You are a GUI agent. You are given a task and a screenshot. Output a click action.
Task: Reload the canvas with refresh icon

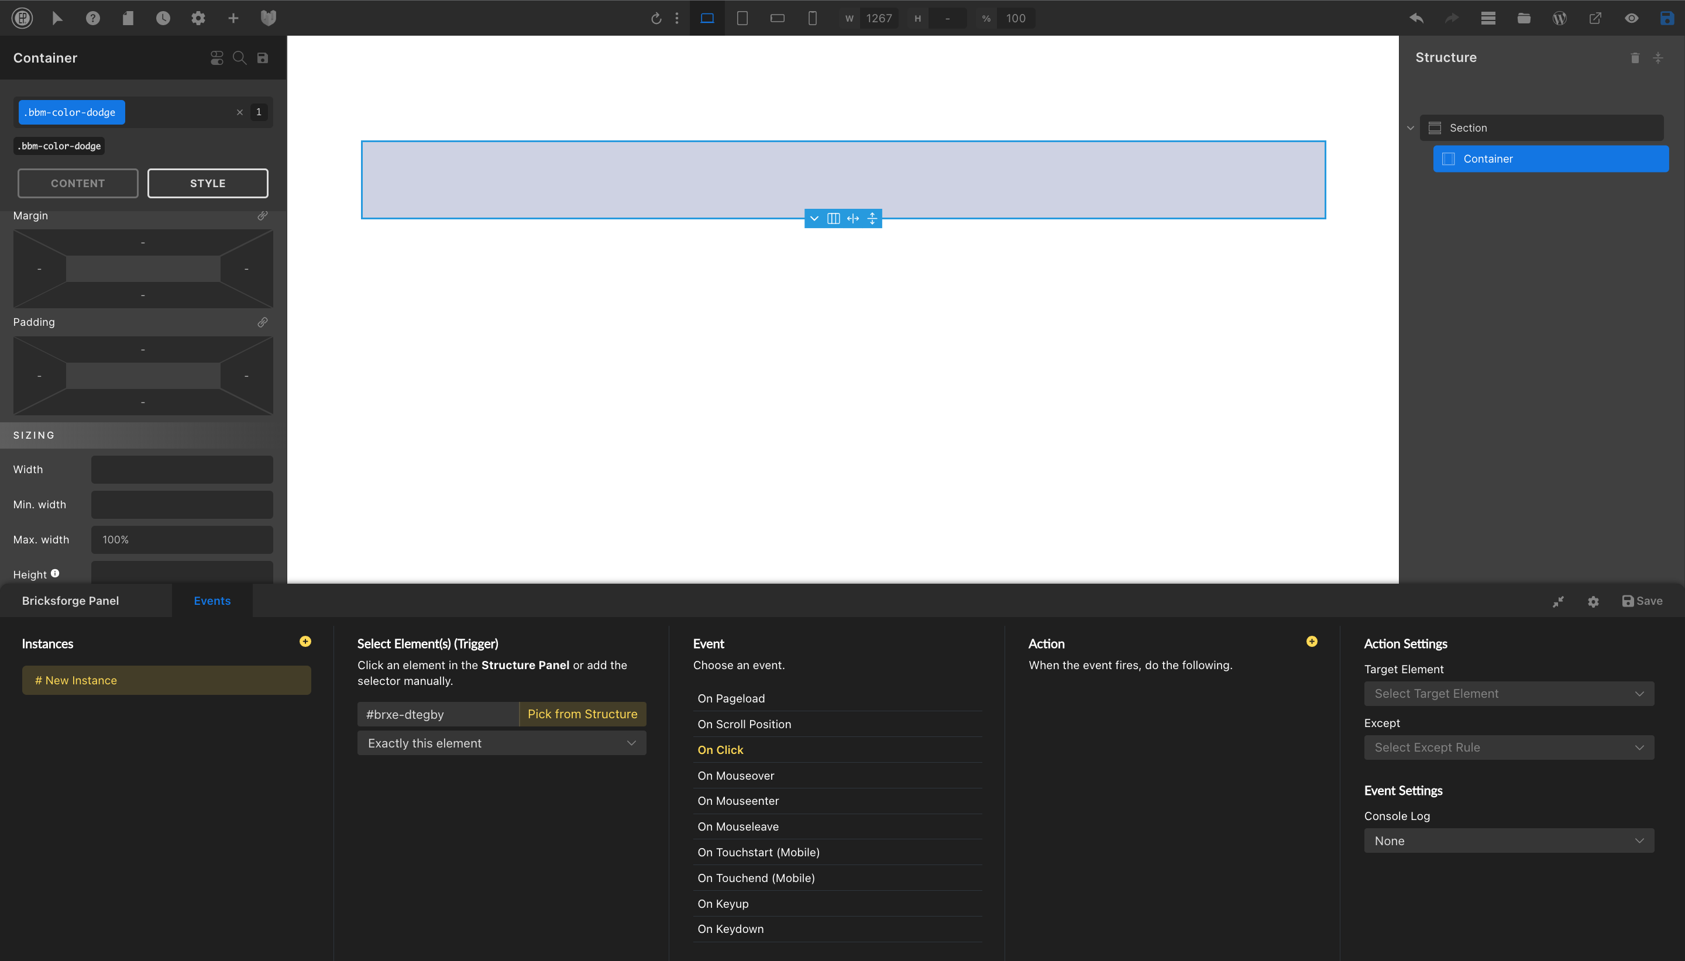tap(656, 18)
